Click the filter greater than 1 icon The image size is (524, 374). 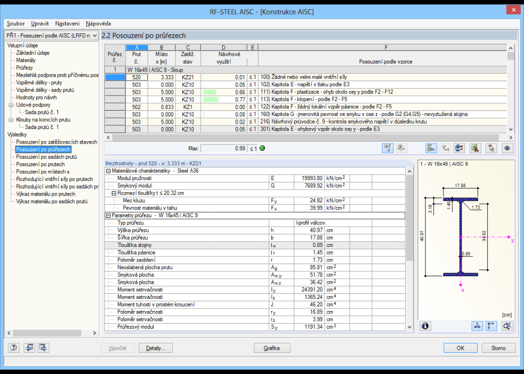(445, 148)
